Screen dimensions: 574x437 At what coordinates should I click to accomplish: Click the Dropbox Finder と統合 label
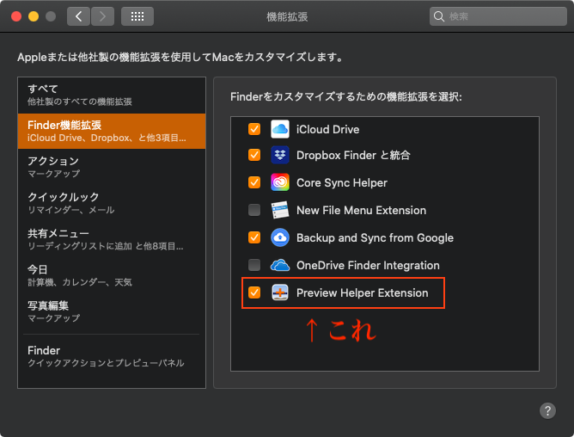click(x=353, y=155)
